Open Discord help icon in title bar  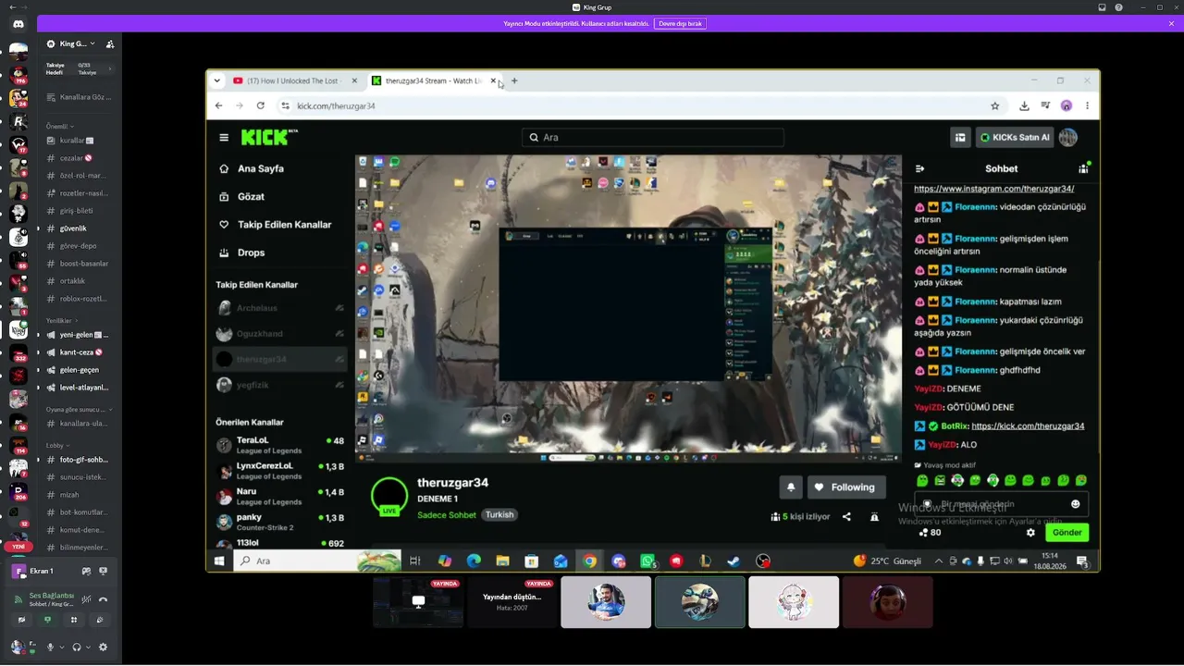pos(1119,7)
